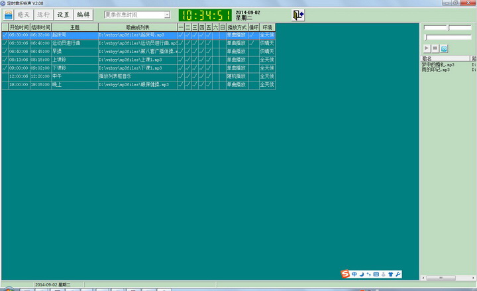Click the 歌曲或列表 column header

[x=138, y=27]
